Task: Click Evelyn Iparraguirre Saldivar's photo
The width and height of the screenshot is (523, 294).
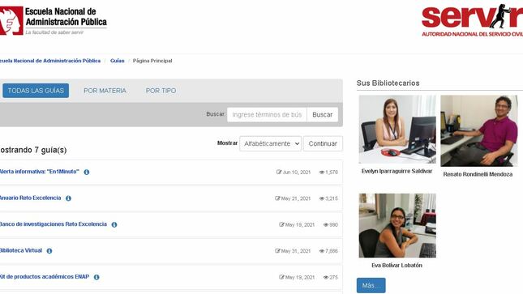Action: coord(397,130)
